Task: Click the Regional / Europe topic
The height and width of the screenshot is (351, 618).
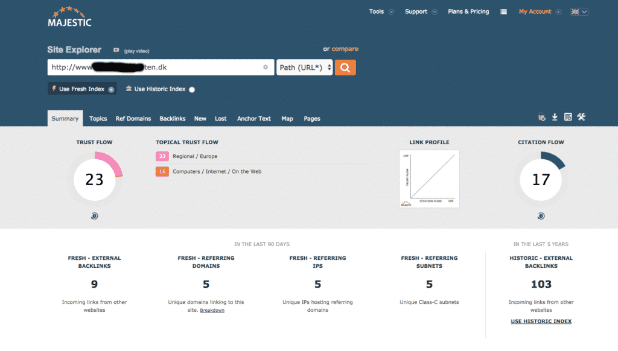Action: coord(195,156)
